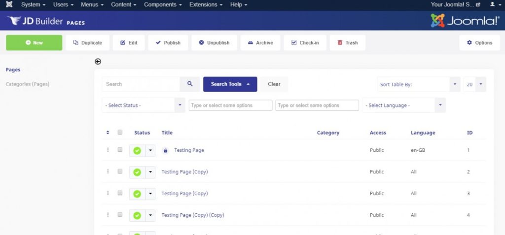Click the Edit toolbar button
This screenshot has width=505, height=235.
coord(129,43)
